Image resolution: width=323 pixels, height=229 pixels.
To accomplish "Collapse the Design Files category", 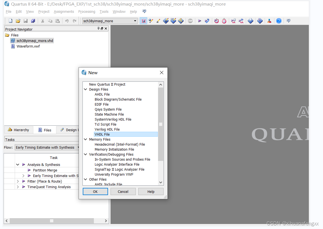I will [x=86, y=89].
